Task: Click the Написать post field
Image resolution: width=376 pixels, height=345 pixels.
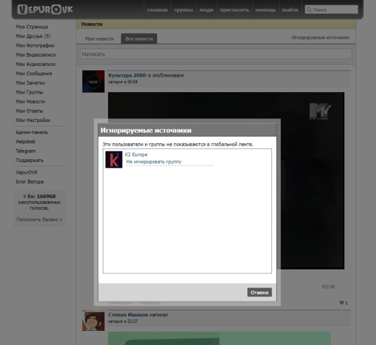Action: (x=216, y=54)
